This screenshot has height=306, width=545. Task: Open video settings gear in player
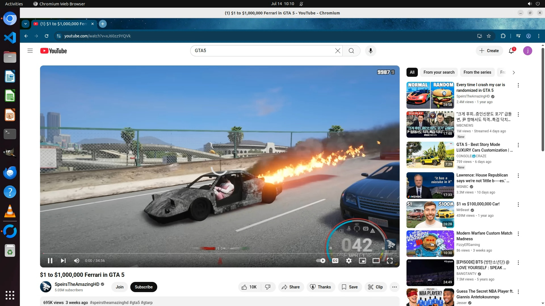point(349,261)
